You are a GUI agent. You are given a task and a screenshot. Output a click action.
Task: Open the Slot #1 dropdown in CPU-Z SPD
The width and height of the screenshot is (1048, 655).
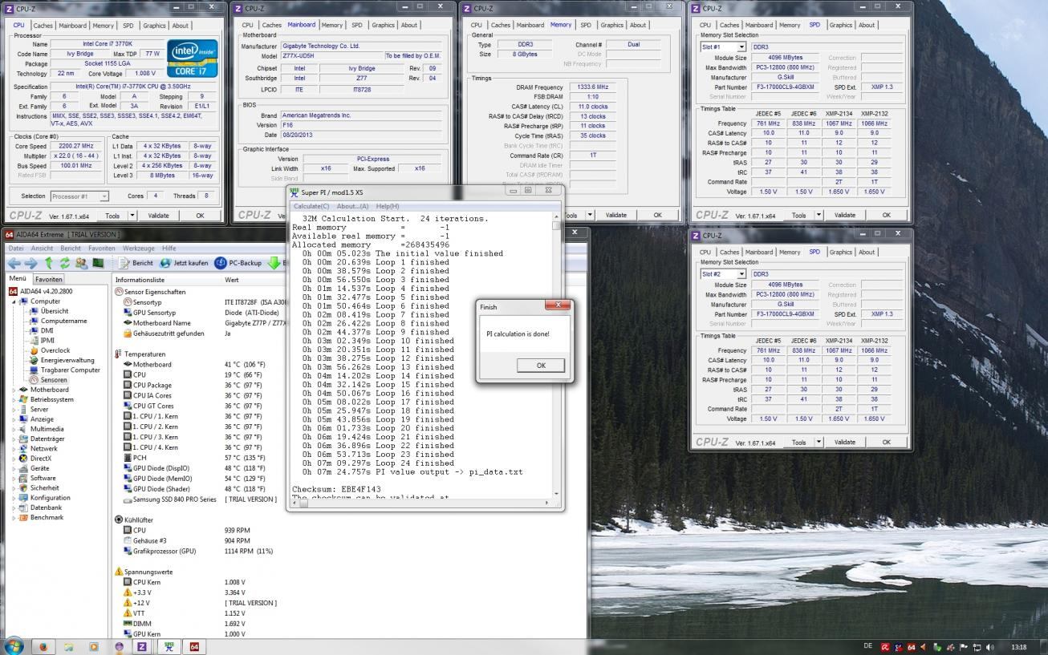741,47
